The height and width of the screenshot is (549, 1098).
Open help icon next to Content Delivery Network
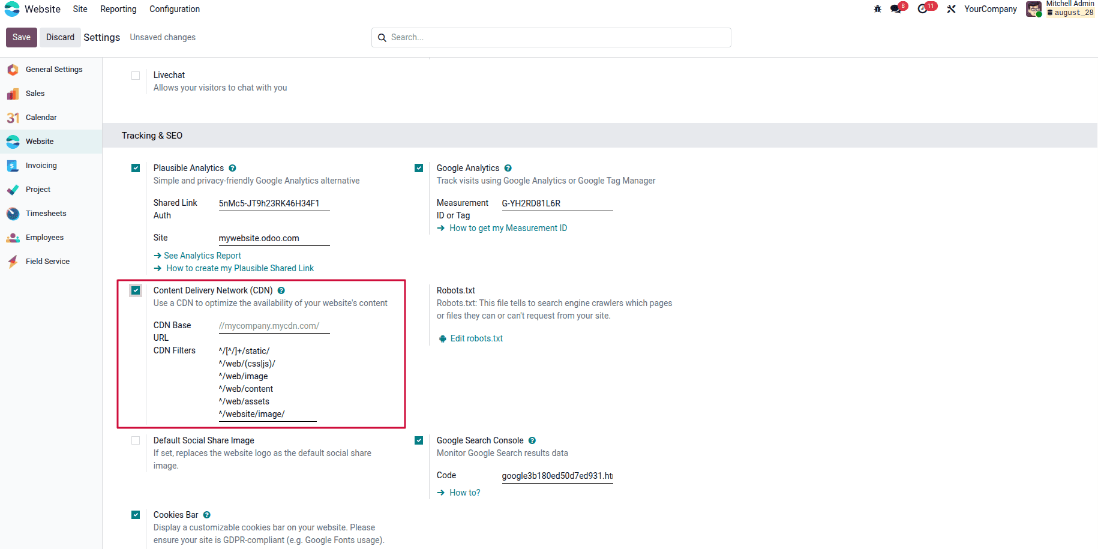[x=281, y=290]
